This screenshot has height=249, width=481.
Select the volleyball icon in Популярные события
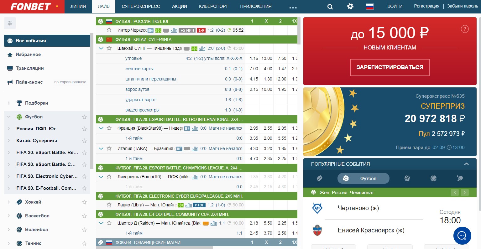click(x=407, y=178)
